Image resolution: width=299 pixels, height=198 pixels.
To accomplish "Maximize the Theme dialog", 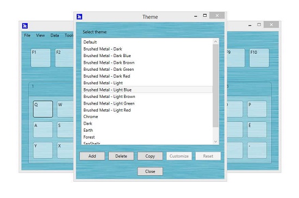I will coord(205,15).
